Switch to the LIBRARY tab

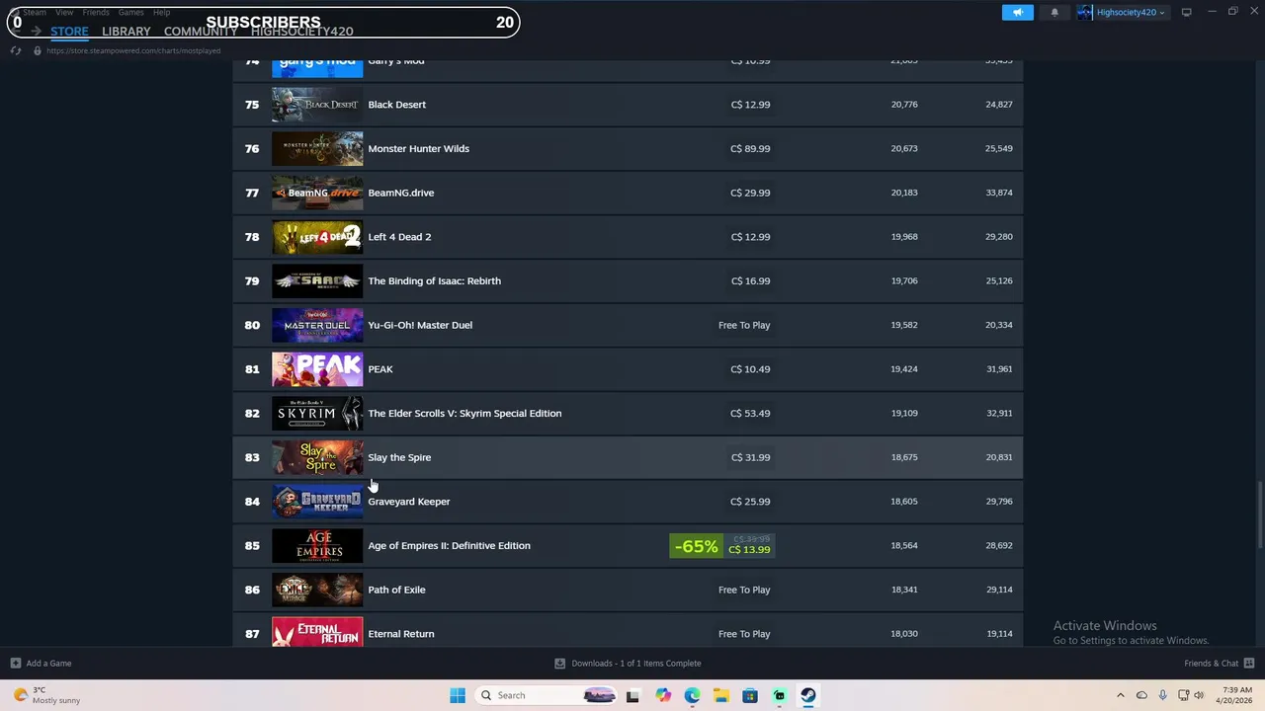click(126, 32)
